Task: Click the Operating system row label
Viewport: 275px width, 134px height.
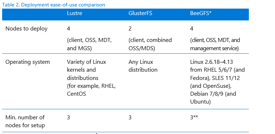Action: (x=28, y=62)
